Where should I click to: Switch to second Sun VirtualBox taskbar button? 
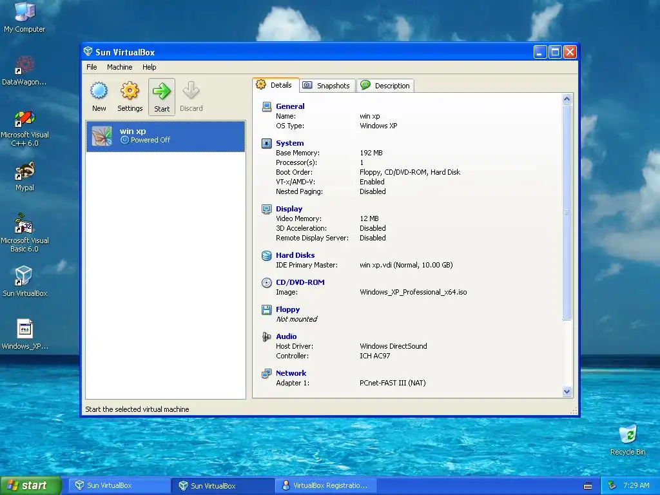[x=223, y=485]
